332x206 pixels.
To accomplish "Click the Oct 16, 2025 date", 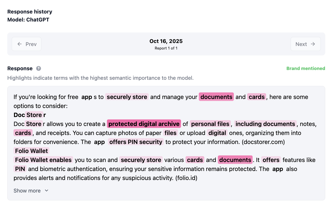I will [166, 41].
